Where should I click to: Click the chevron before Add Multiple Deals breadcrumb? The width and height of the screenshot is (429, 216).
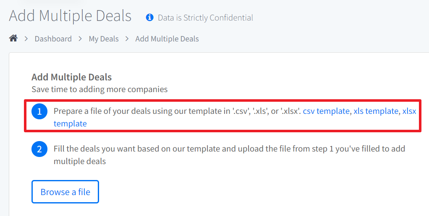[x=127, y=39]
